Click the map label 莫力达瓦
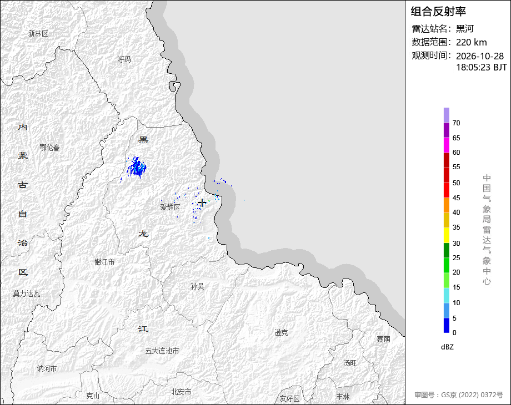The width and height of the screenshot is (511, 405). 27,293
